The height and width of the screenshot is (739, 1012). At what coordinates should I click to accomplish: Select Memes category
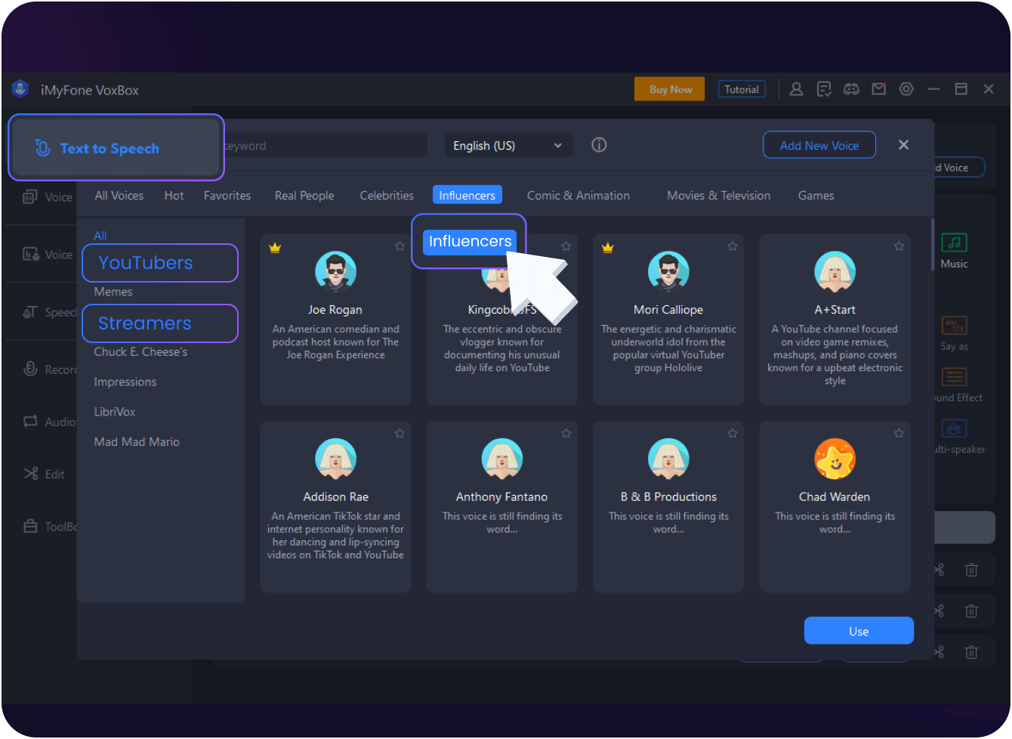pyautogui.click(x=113, y=292)
